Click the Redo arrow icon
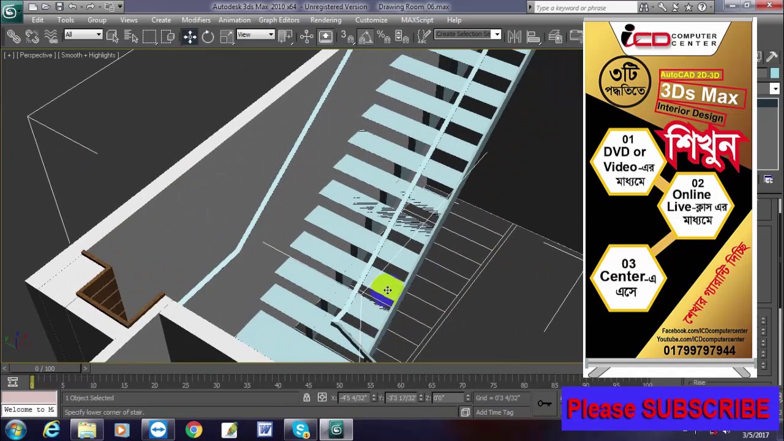Image resolution: width=784 pixels, height=441 pixels. (91, 7)
